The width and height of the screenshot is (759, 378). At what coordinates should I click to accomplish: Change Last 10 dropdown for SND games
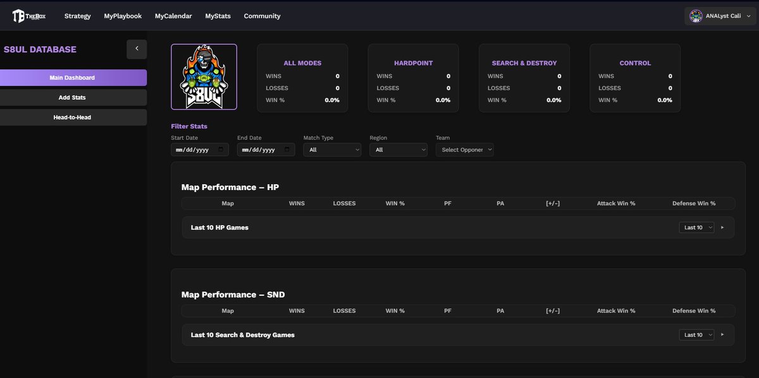tap(696, 334)
